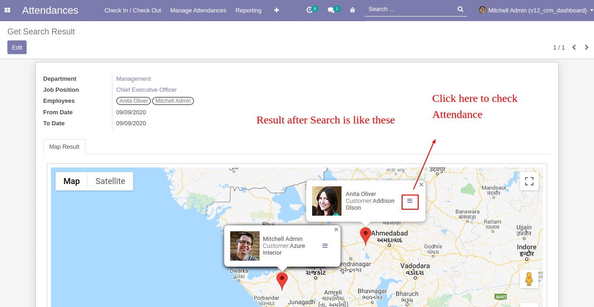594x307 pixels.
Task: Click the Job Position field label
Action: click(x=61, y=90)
